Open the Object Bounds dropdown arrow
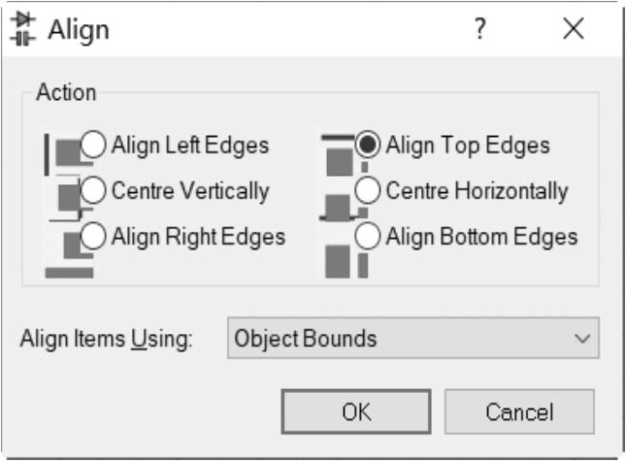 581,340
